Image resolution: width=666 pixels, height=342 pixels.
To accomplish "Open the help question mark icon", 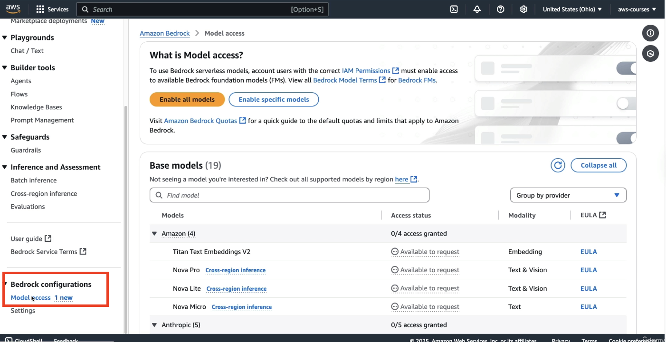I will pyautogui.click(x=500, y=9).
